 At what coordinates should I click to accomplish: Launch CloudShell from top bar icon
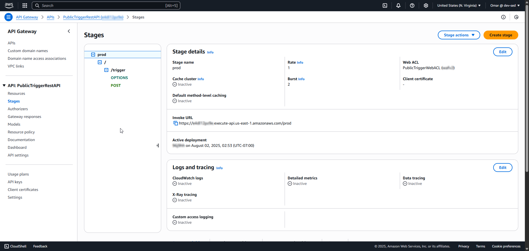(x=385, y=6)
